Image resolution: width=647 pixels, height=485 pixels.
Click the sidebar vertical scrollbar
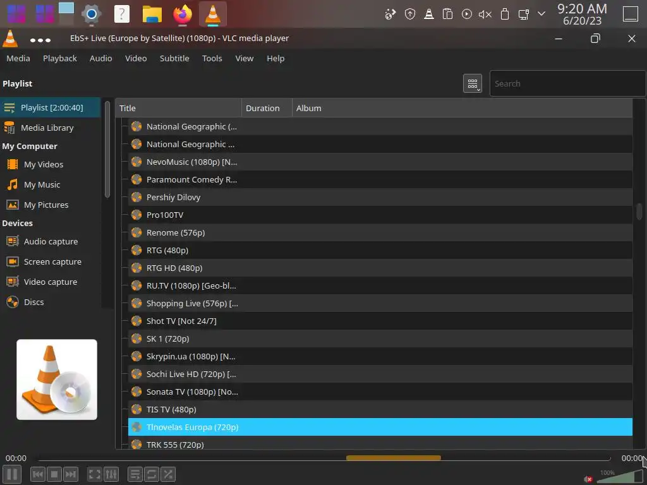point(107,149)
